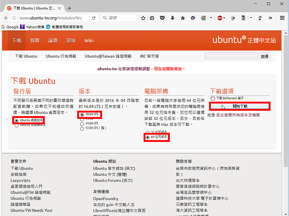289x216 pixels.
Task: Open Ubuntu-TW Needs You! link
Action: (x=32, y=211)
